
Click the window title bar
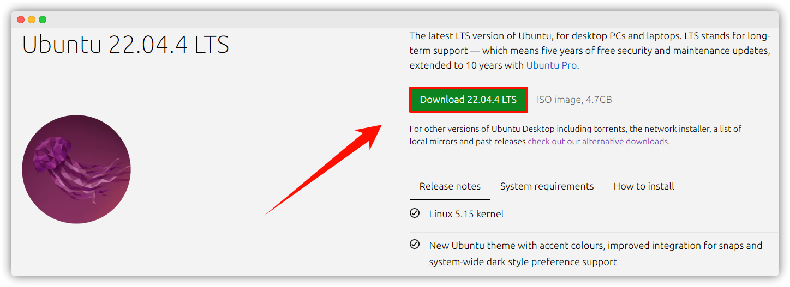tap(395, 20)
